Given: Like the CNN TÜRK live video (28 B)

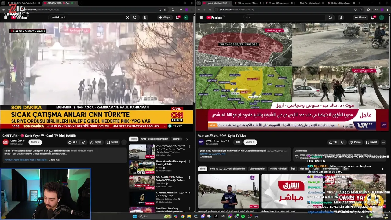Looking at the screenshot, I should coord(73,142).
